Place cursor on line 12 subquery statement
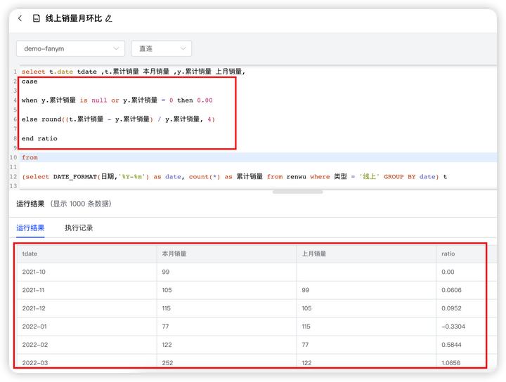Screen dimensions: 506x382 coord(234,177)
